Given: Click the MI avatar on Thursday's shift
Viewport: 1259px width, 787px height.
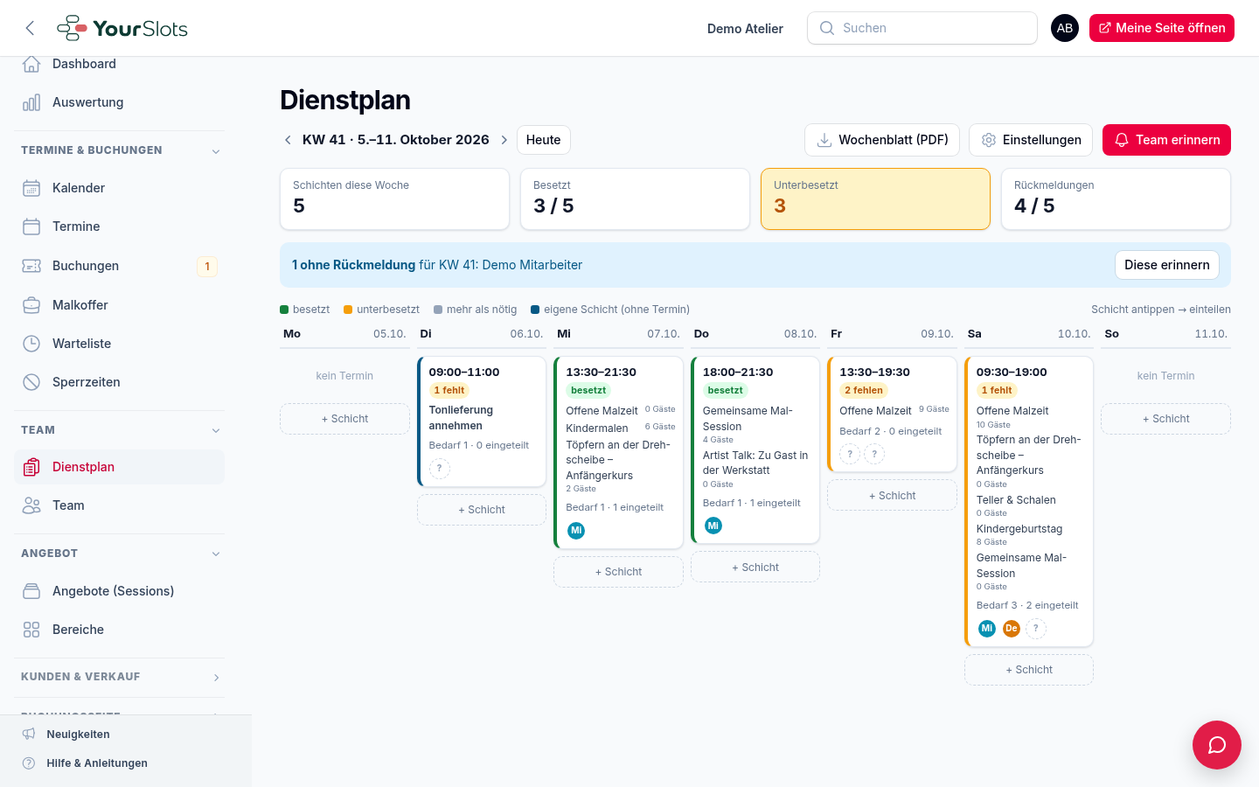Looking at the screenshot, I should click(x=713, y=526).
